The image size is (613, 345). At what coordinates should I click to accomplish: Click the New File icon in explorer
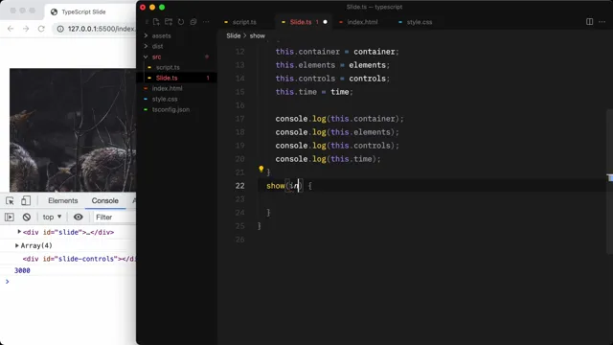[156, 22]
